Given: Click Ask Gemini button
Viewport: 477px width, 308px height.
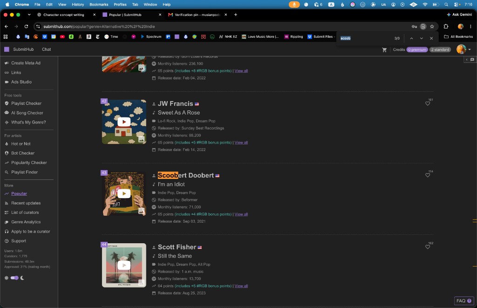Looking at the screenshot, I should tap(459, 14).
